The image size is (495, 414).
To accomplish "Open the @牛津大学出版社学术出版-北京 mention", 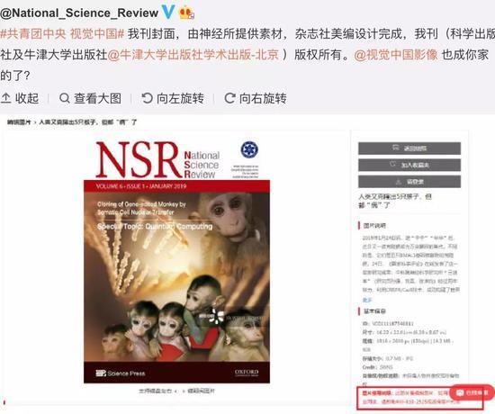I will tap(193, 55).
